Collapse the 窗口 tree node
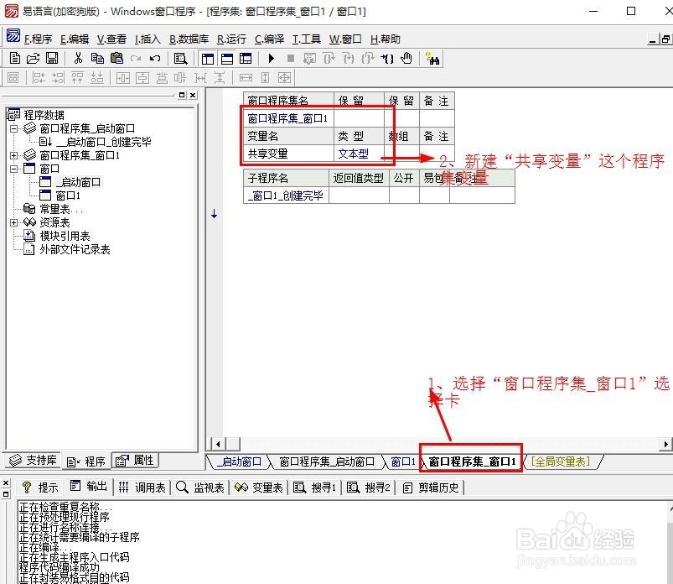The width and height of the screenshot is (673, 584). pos(13,169)
